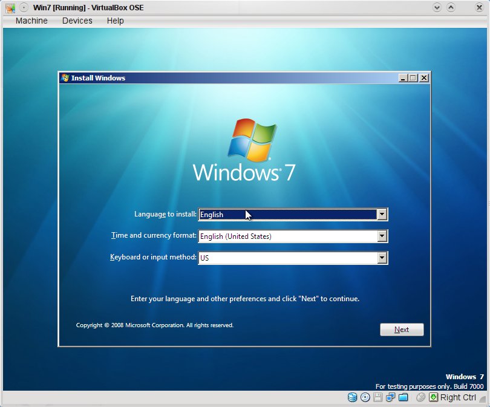Expand the Keyboard or input method dropdown arrow
This screenshot has height=407, width=490.
[x=382, y=258]
